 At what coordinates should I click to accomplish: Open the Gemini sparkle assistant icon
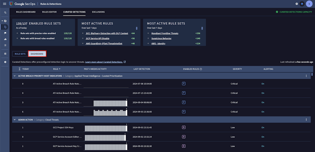point(302,4)
